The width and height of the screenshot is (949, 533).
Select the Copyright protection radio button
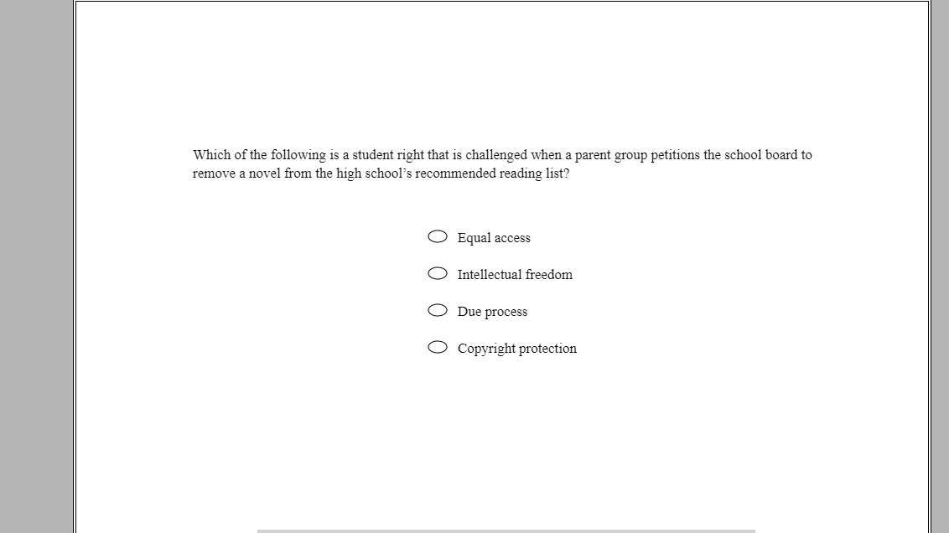pos(437,346)
